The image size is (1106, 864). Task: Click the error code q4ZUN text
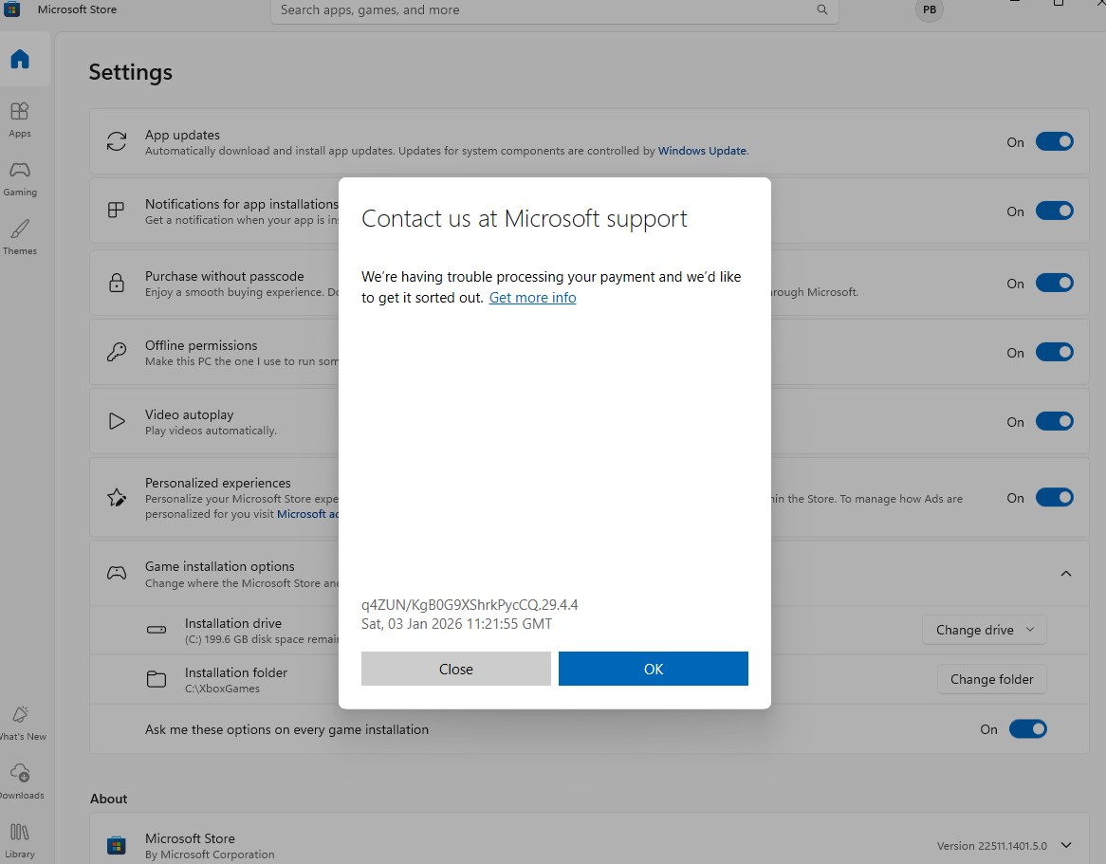pyautogui.click(x=470, y=604)
